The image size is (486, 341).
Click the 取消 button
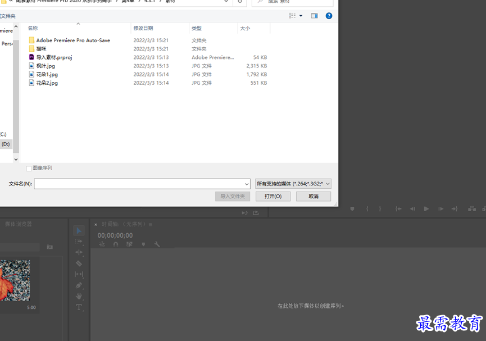pos(314,196)
